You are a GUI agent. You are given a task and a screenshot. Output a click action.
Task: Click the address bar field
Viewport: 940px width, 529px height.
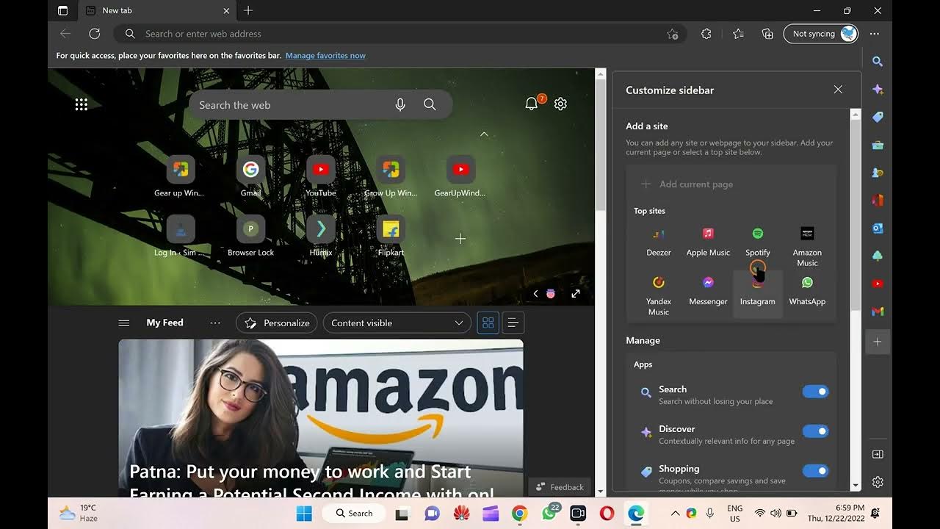[x=400, y=34]
